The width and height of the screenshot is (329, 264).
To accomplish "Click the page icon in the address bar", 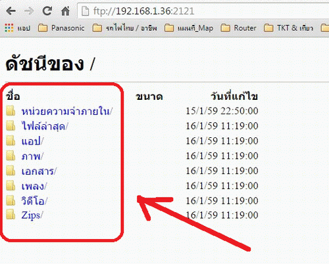I will (x=85, y=11).
